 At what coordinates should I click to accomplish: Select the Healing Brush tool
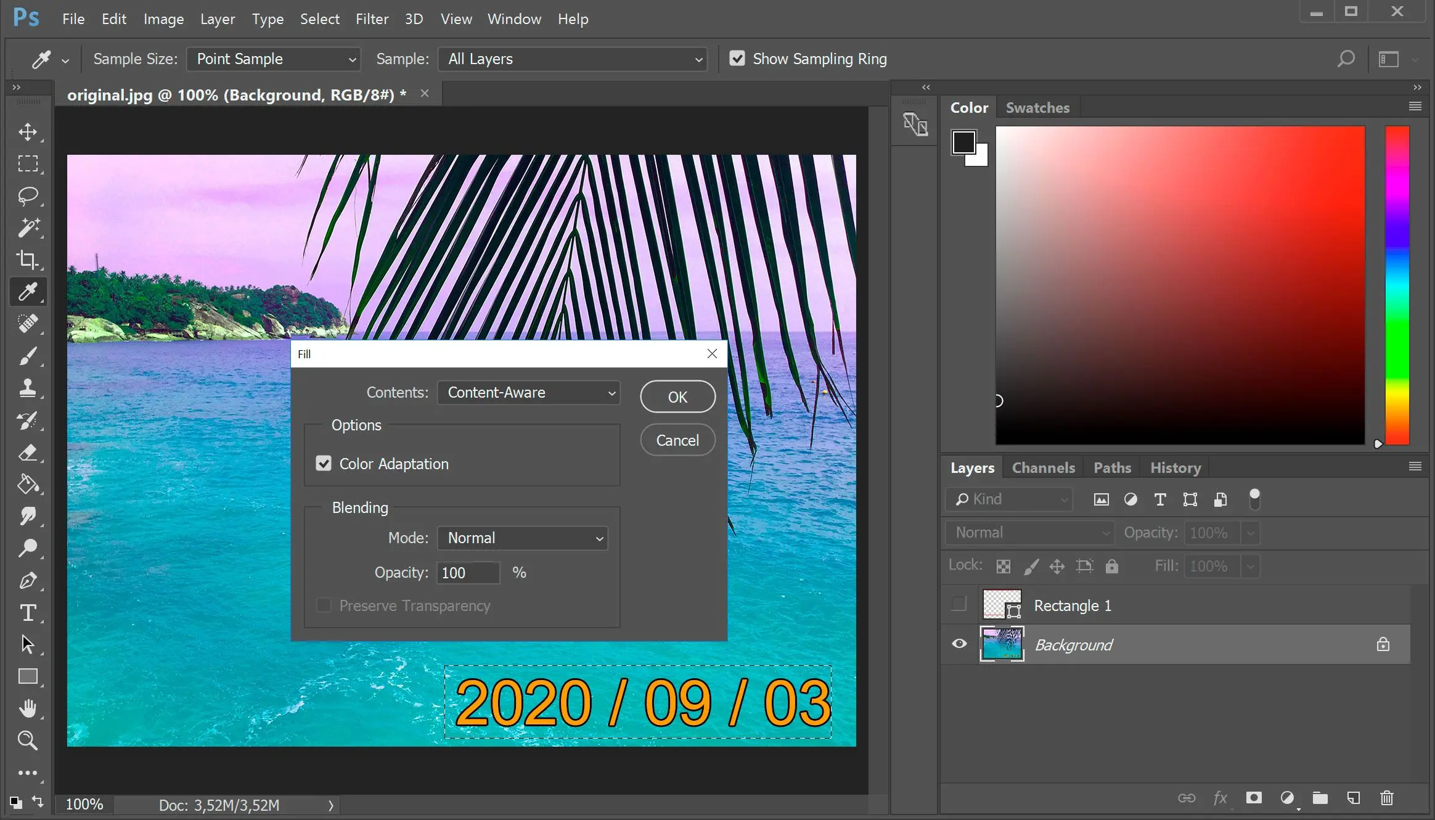click(28, 323)
